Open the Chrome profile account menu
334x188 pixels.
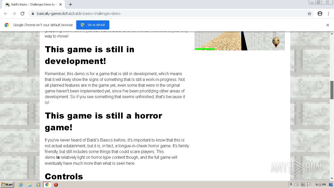pyautogui.click(x=320, y=14)
